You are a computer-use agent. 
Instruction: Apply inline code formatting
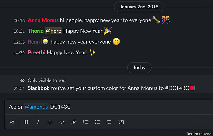point(62,122)
